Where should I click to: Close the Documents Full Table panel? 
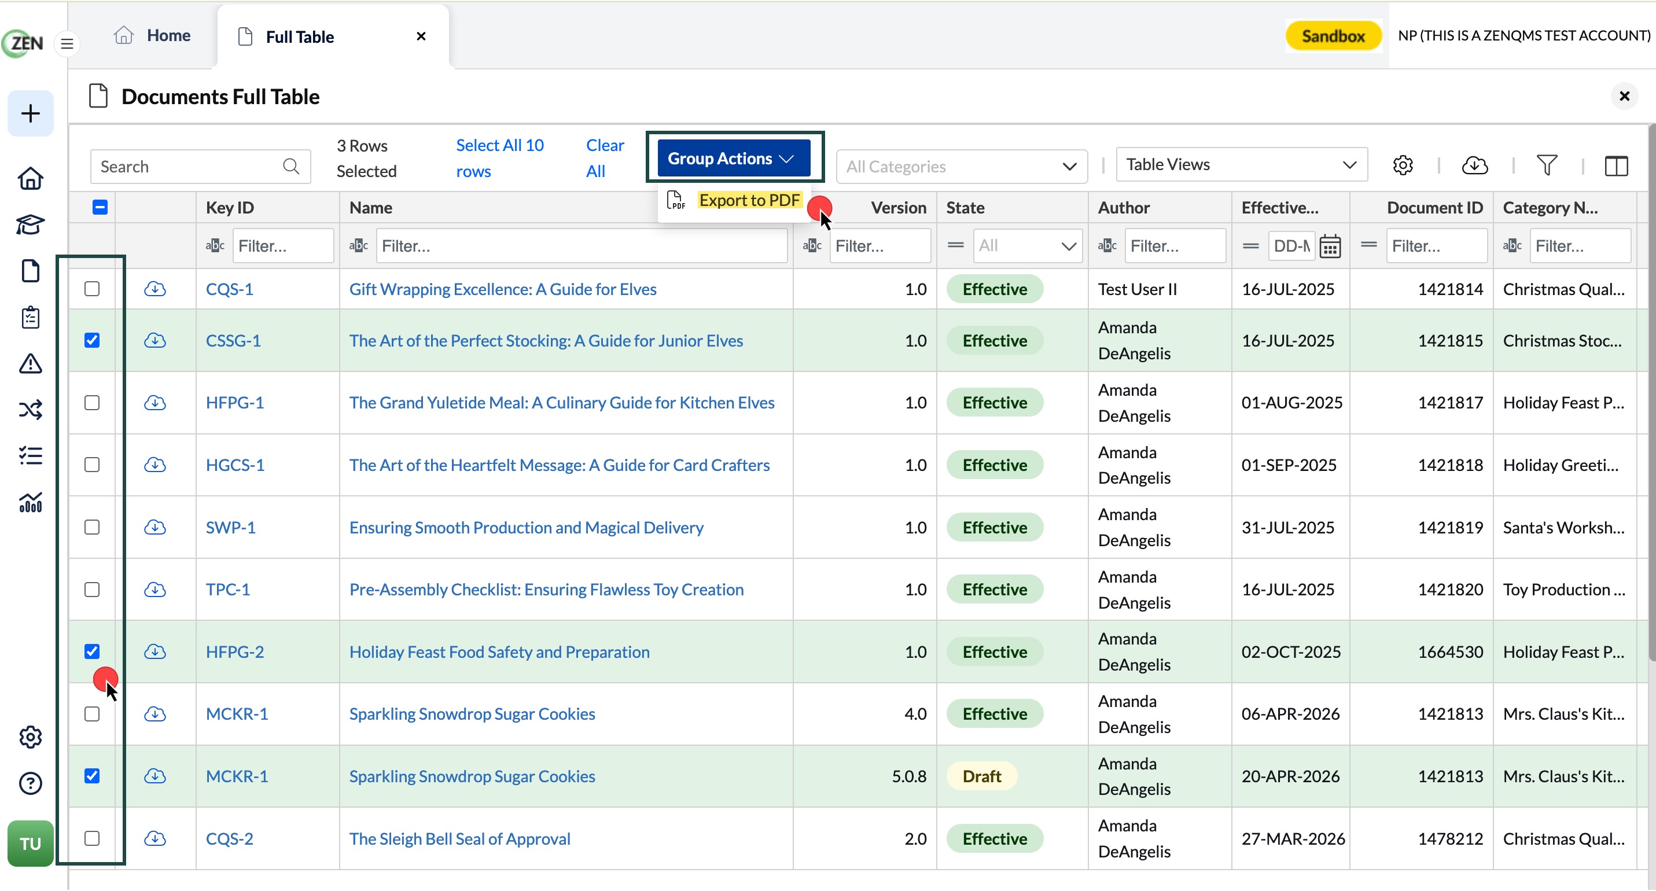tap(1624, 97)
